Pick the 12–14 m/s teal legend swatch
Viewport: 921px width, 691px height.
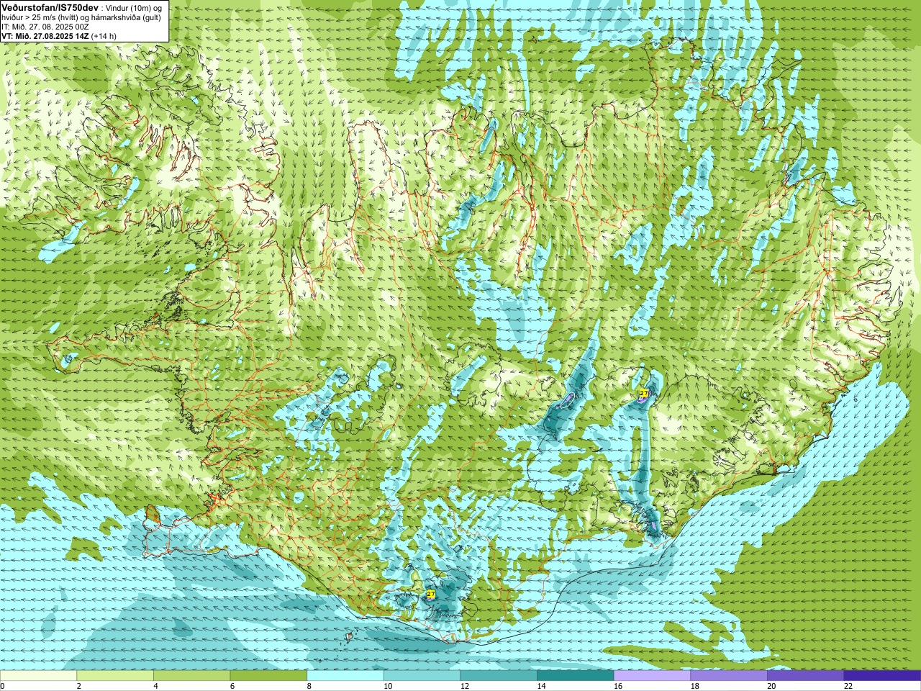[x=499, y=676]
